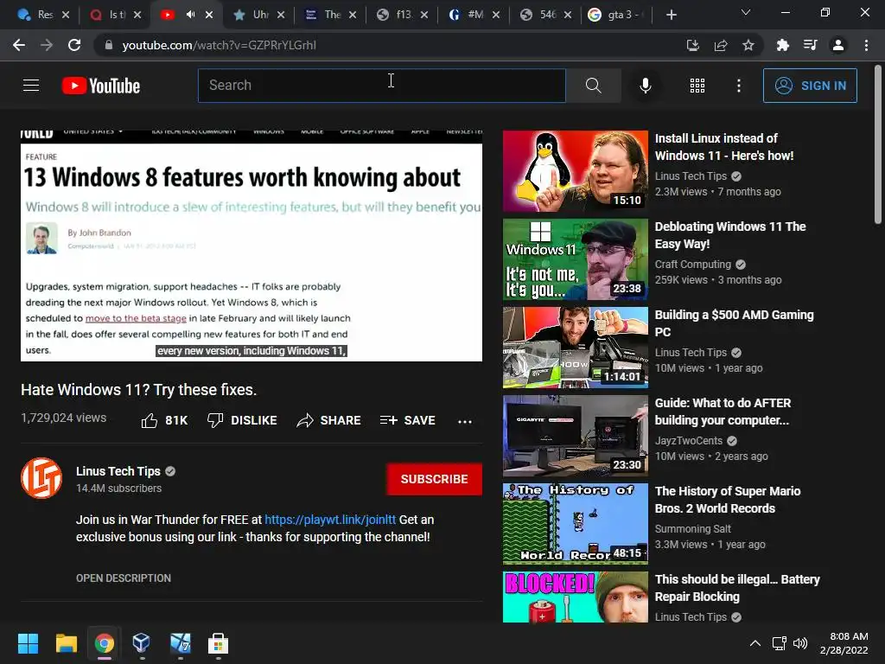Open 'History of Super Mario Bros. 2' thumbnail
The height and width of the screenshot is (664, 885).
point(575,523)
